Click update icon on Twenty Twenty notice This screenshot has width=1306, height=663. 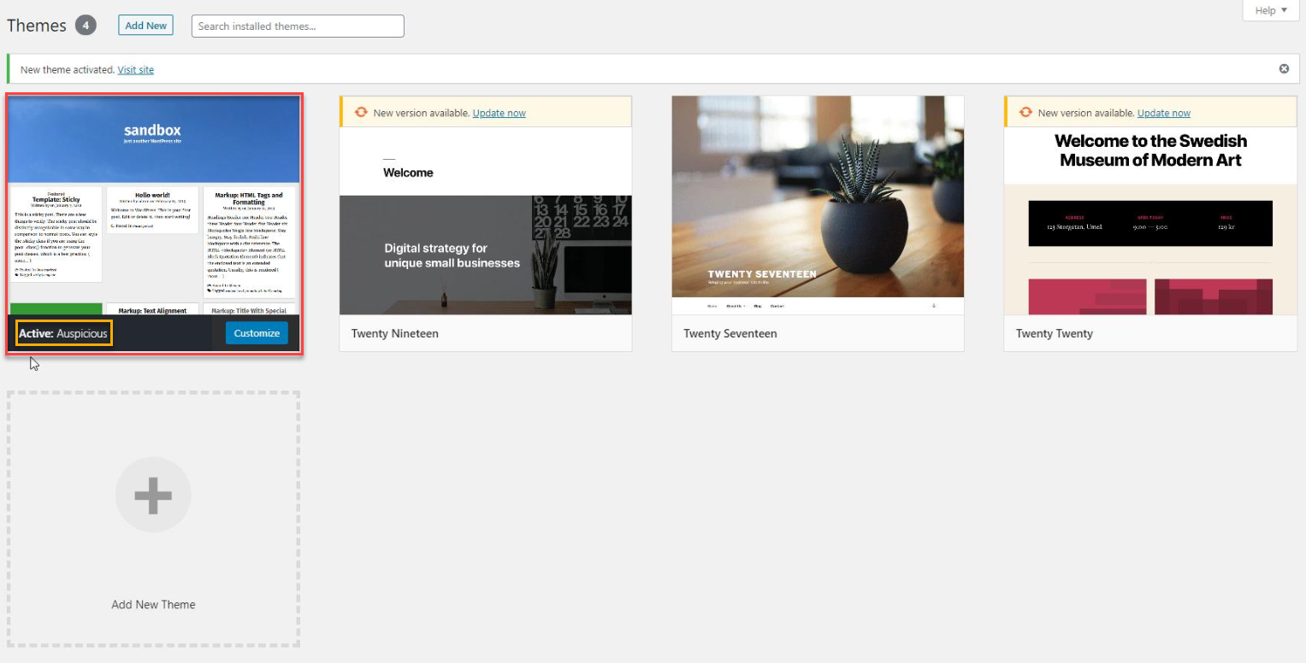tap(1025, 113)
